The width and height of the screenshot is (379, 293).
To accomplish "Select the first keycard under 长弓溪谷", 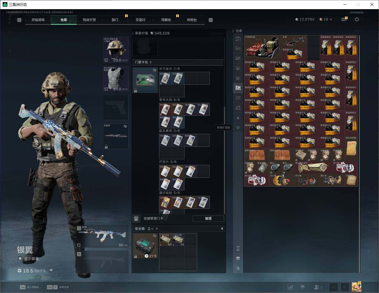I will point(166,78).
